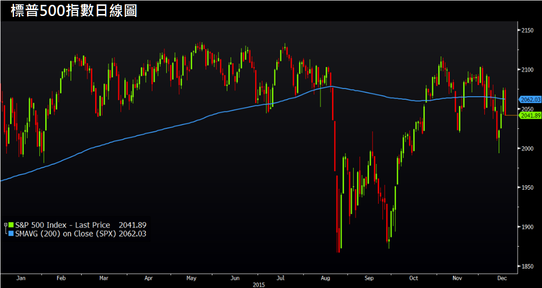Click the 1900 price axis label
This screenshot has height=288, width=542.
(527, 227)
